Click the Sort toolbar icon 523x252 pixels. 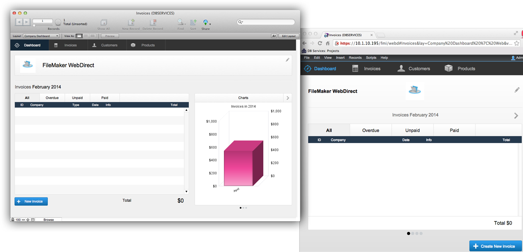pos(193,22)
